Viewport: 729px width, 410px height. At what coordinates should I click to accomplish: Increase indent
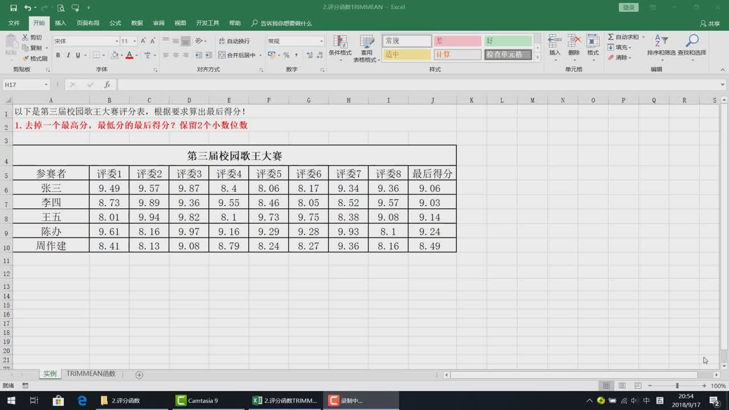208,55
